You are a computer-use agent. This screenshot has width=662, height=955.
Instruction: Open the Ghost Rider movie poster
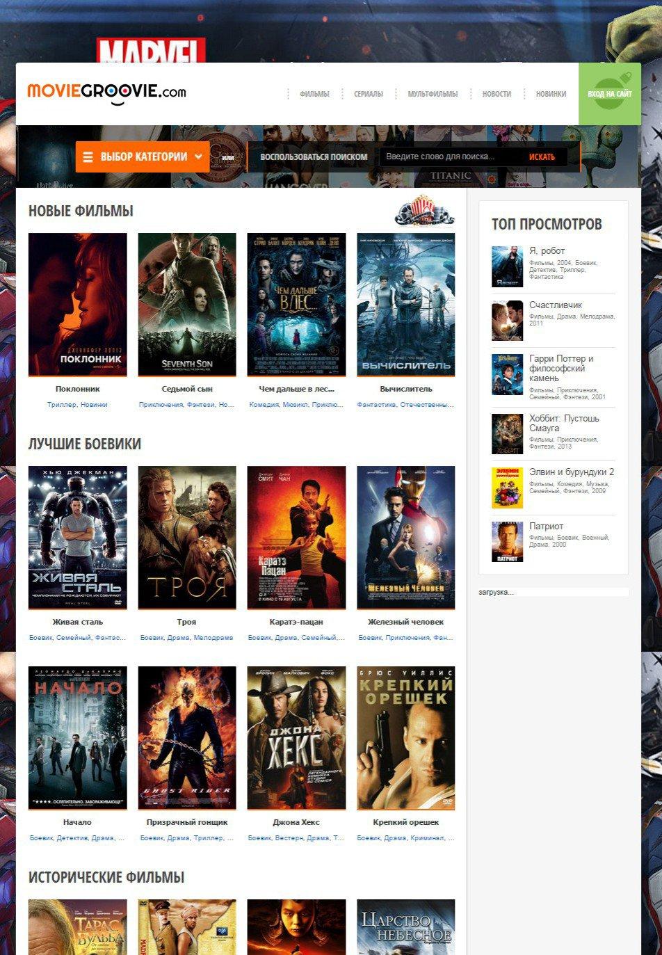[x=187, y=738]
